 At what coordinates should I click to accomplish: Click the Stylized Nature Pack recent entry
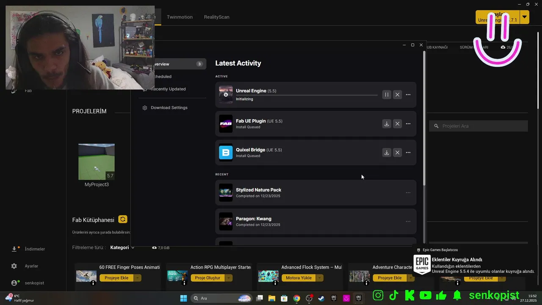pos(316,193)
